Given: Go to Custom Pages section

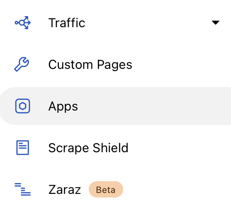Looking at the screenshot, I should pyautogui.click(x=90, y=65).
